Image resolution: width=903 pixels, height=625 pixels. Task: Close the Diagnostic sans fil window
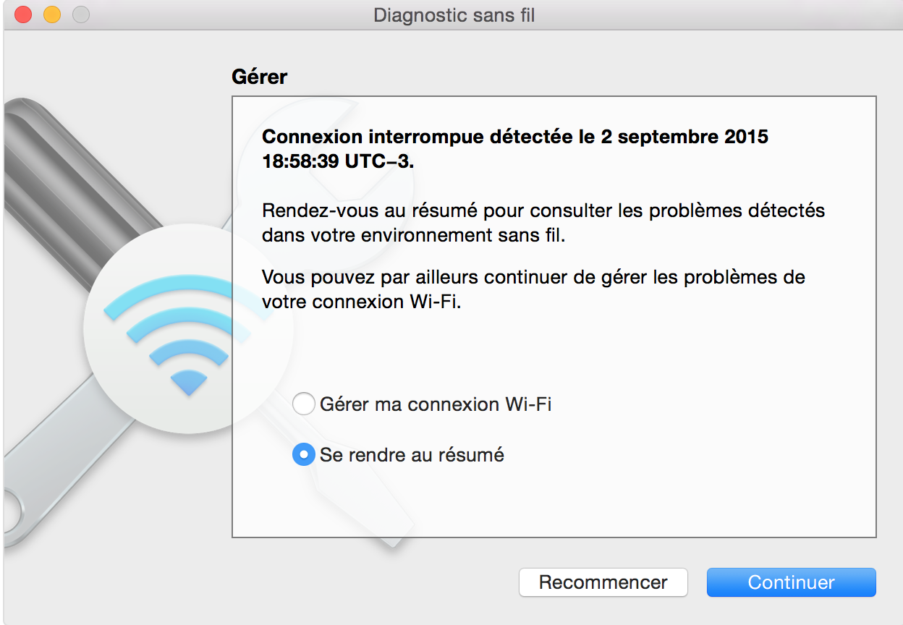(23, 14)
